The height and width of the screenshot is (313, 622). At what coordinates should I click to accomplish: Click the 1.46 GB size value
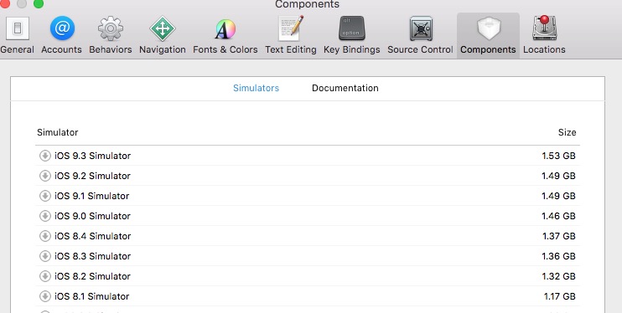click(558, 216)
